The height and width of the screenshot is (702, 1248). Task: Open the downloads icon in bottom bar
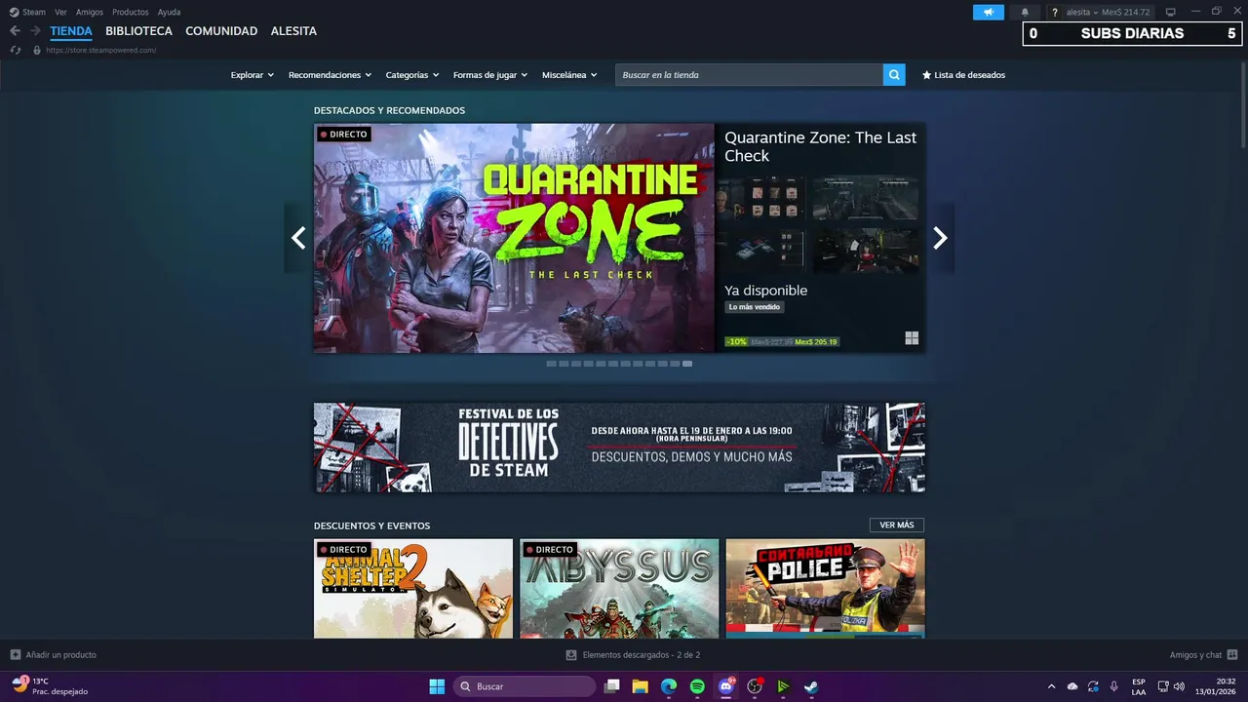tap(571, 655)
